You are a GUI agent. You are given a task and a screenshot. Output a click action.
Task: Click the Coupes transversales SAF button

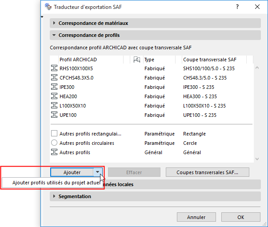pos(207,172)
